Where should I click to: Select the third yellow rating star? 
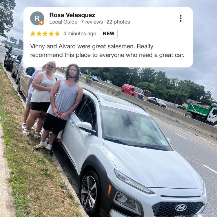pyautogui.click(x=45, y=34)
